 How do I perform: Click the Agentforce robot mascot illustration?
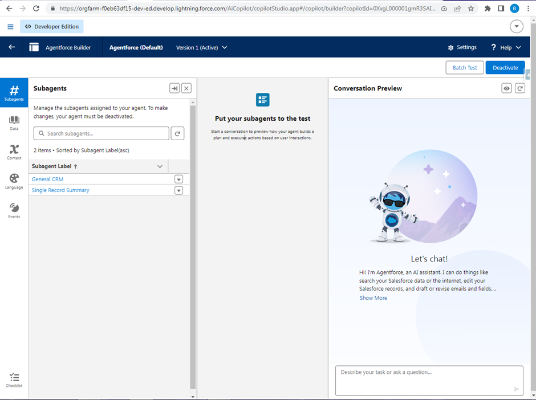(393, 213)
